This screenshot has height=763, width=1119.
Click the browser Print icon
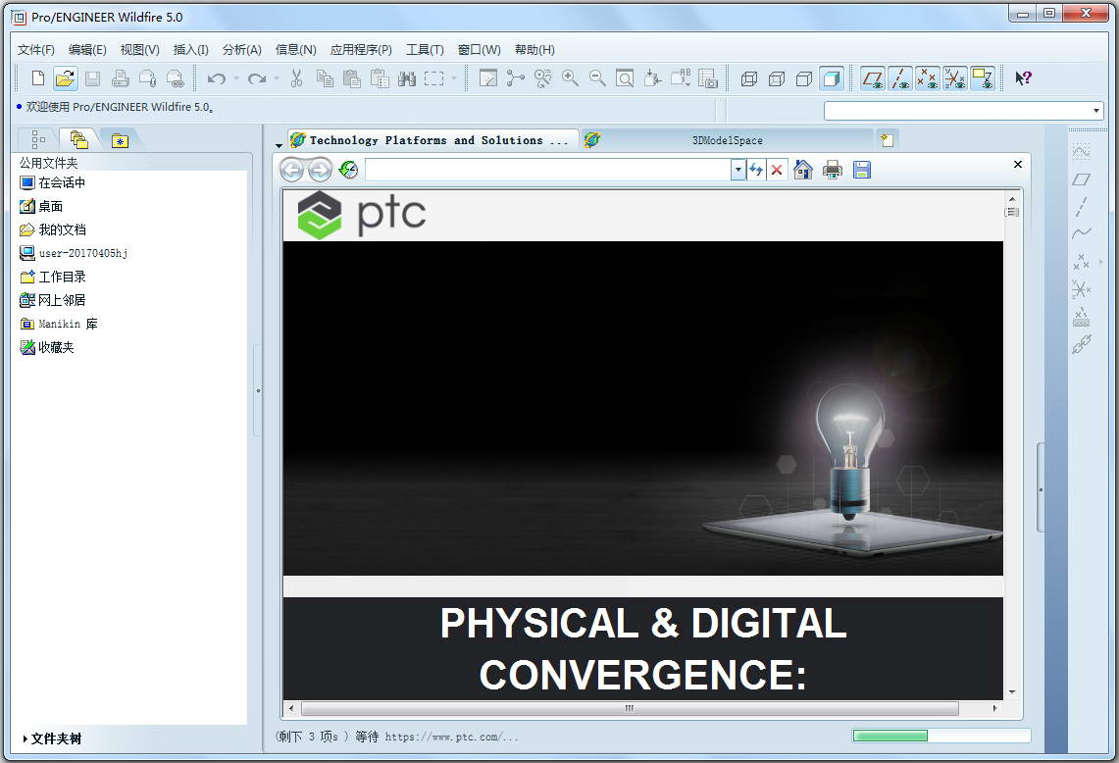pyautogui.click(x=832, y=170)
